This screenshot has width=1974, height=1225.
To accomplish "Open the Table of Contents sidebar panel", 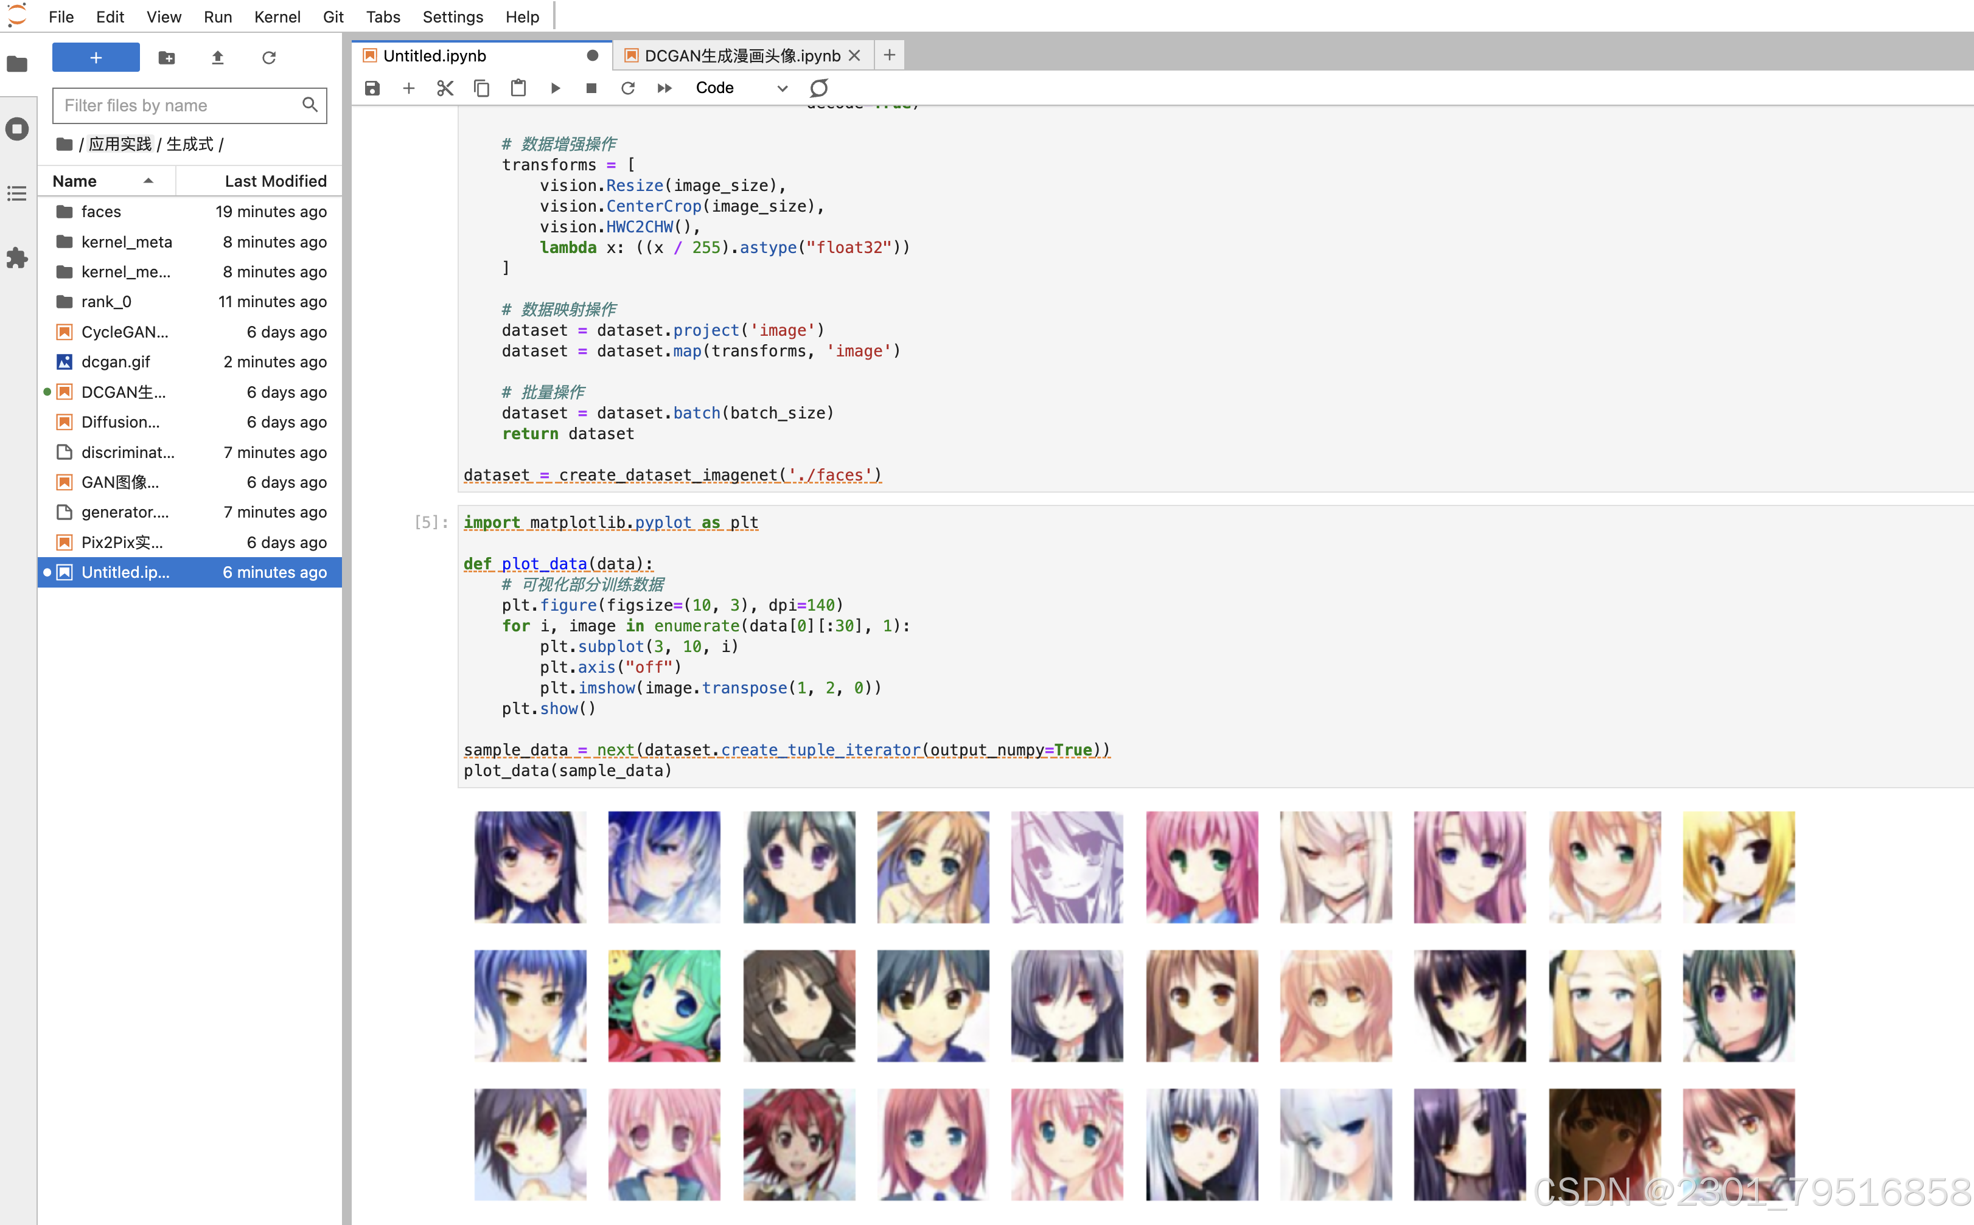I will [x=17, y=193].
